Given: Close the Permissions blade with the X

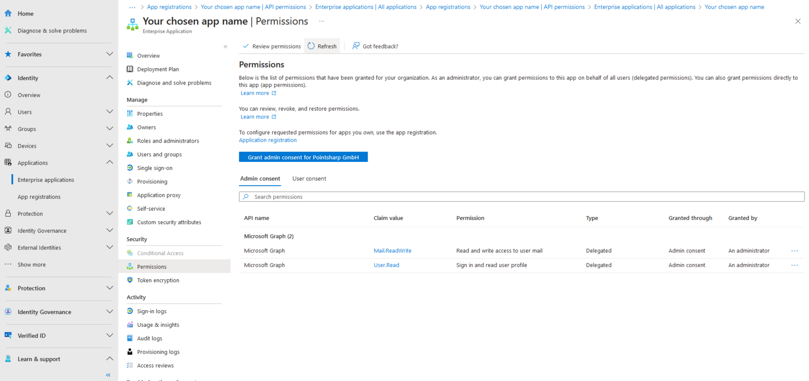Looking at the screenshot, I should point(798,21).
